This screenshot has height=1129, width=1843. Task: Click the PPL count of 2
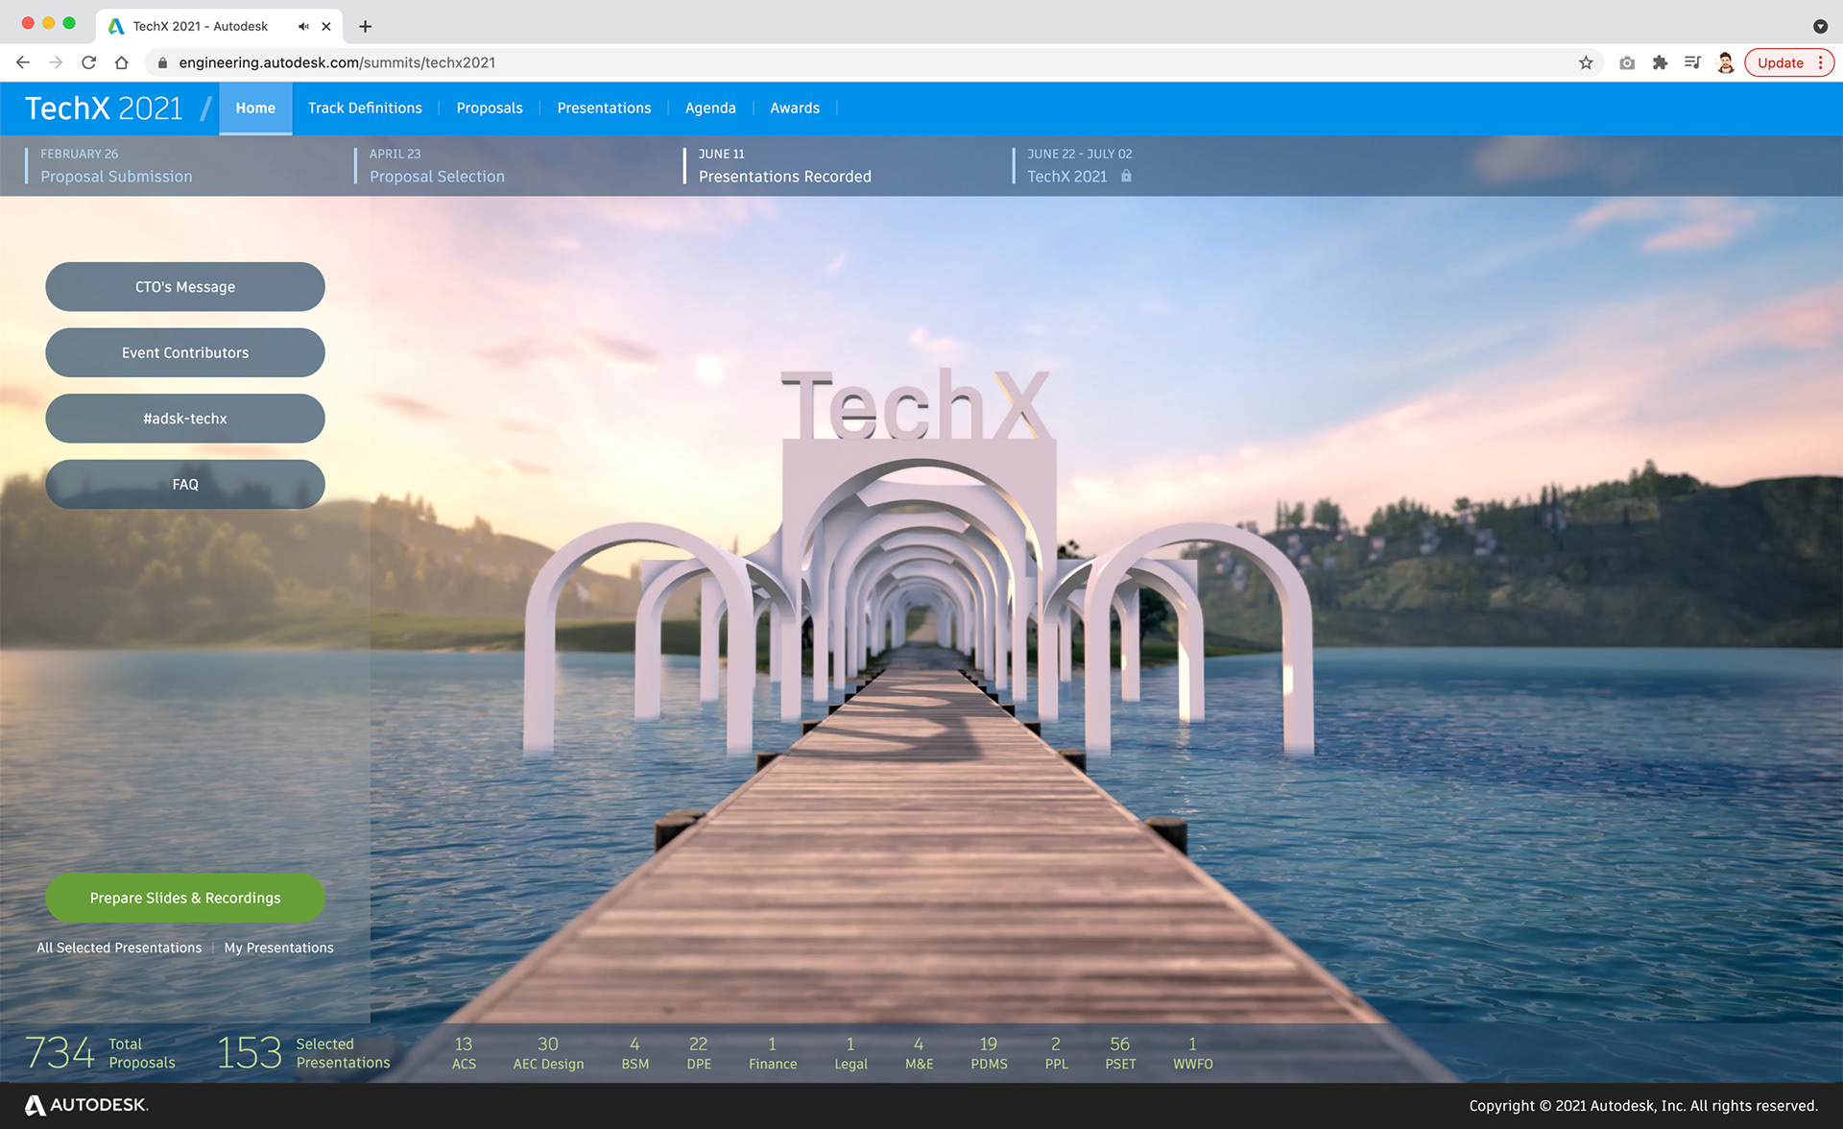pos(1056,1052)
